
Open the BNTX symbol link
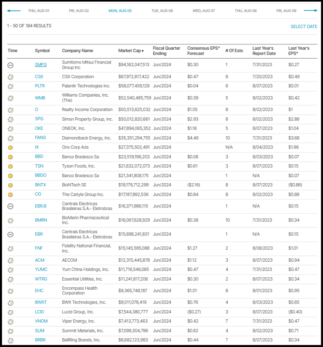[41, 185]
